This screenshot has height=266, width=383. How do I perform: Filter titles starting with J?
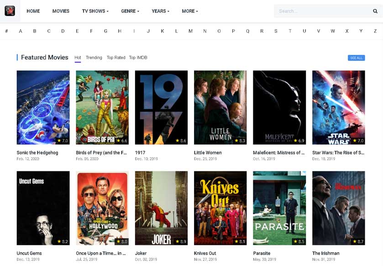tap(148, 31)
